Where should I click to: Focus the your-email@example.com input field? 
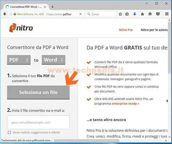tap(38, 122)
